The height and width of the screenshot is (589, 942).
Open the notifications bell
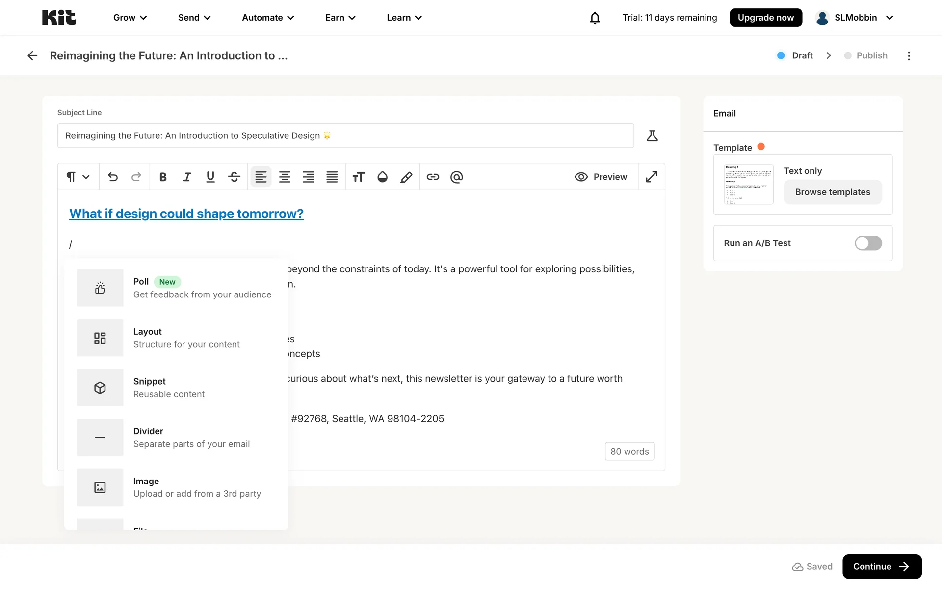coord(595,18)
